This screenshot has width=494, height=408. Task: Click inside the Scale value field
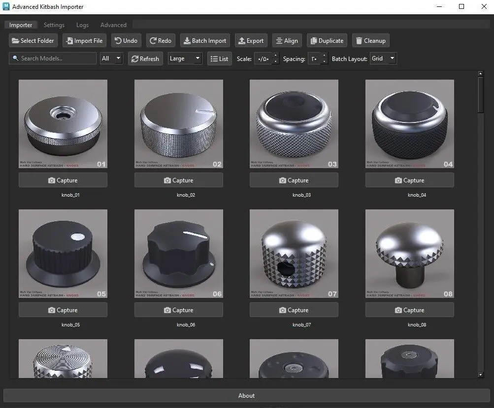coord(263,59)
